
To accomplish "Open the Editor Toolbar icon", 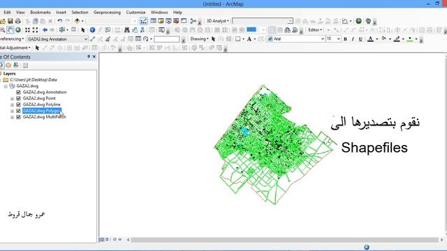I will 144,21.
